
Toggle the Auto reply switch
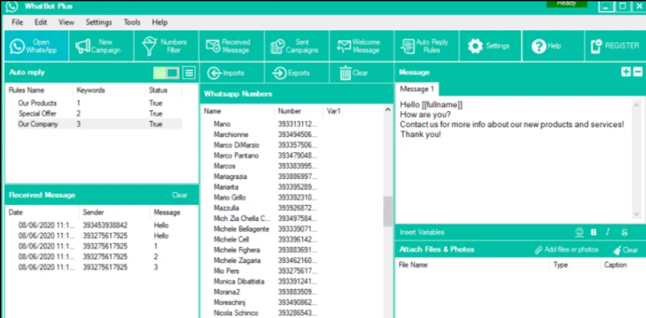[x=166, y=73]
